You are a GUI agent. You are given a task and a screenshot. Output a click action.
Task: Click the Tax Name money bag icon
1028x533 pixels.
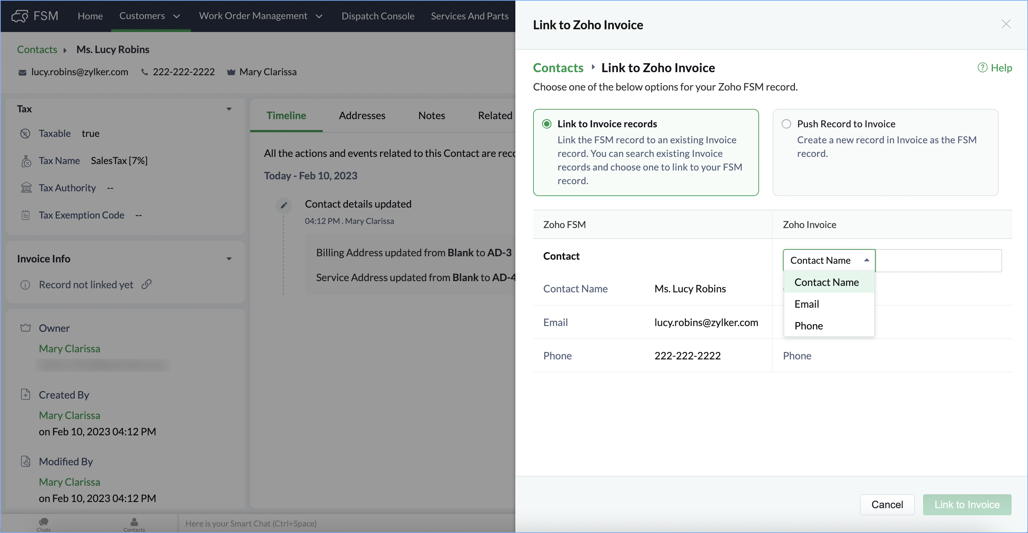click(26, 161)
